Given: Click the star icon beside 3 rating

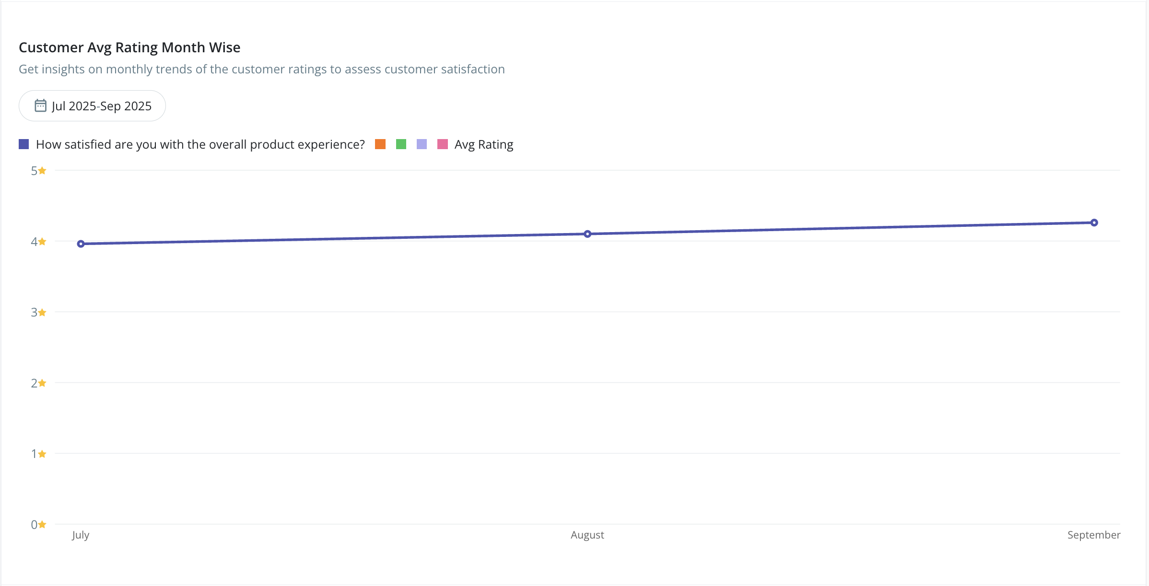Looking at the screenshot, I should click(42, 313).
